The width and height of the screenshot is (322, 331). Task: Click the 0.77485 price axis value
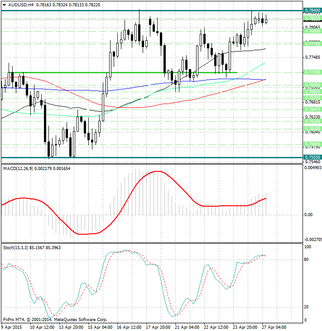(x=312, y=57)
